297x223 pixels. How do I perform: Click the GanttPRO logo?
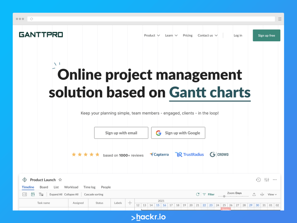point(41,35)
